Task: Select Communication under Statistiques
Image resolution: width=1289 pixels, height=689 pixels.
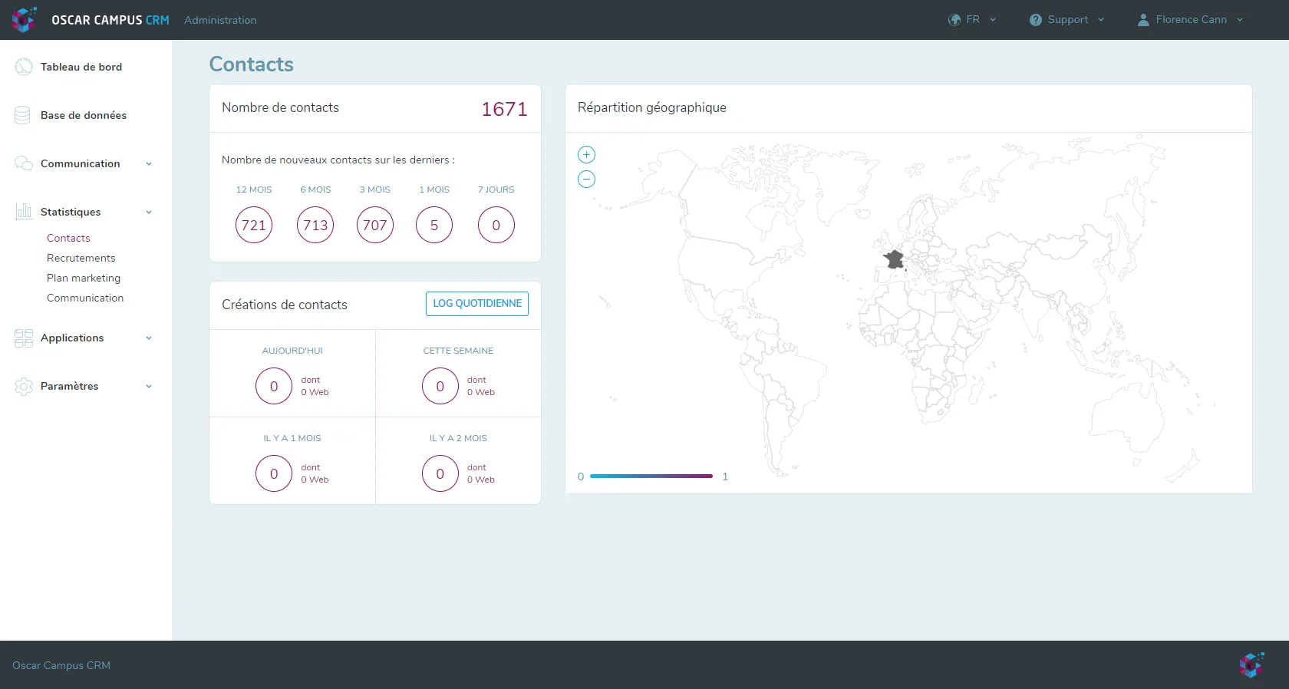Action: [85, 298]
